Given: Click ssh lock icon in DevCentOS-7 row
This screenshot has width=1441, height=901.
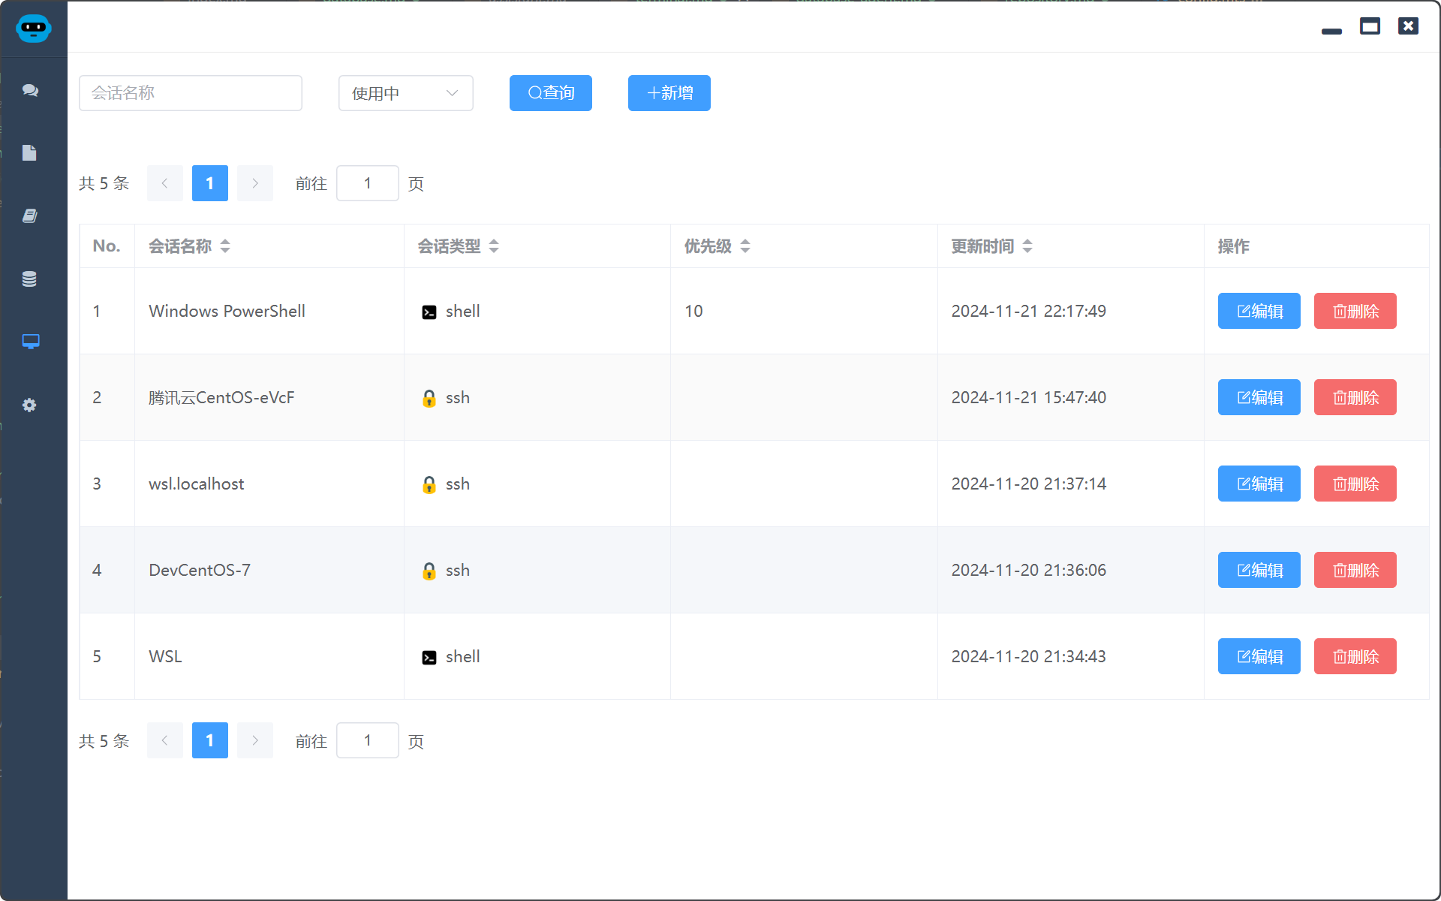Looking at the screenshot, I should (x=429, y=571).
